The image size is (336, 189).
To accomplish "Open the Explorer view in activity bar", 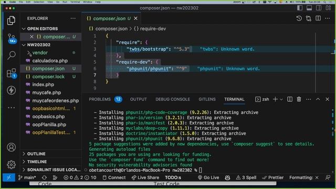I will [11, 20].
